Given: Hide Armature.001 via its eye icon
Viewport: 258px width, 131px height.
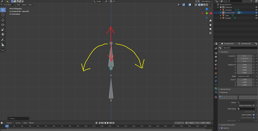Looking at the screenshot, I should 256,13.
